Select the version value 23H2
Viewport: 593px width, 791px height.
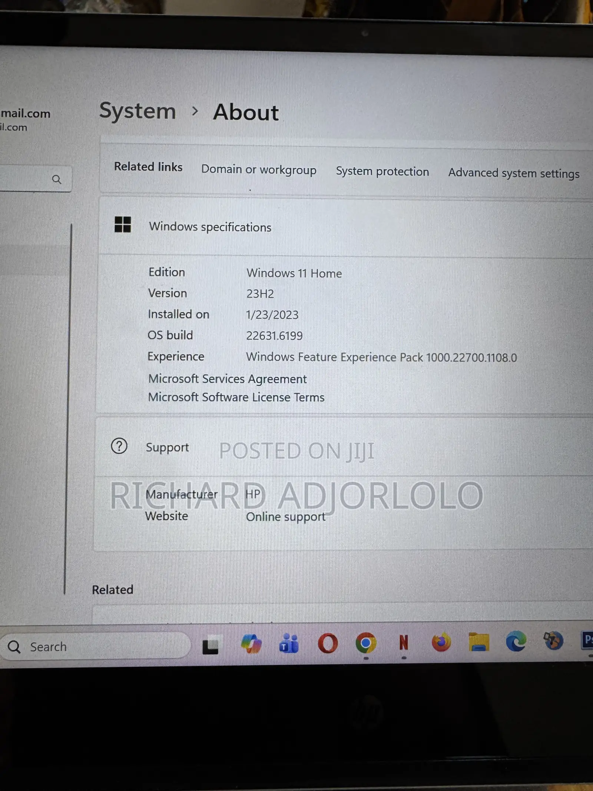[260, 294]
